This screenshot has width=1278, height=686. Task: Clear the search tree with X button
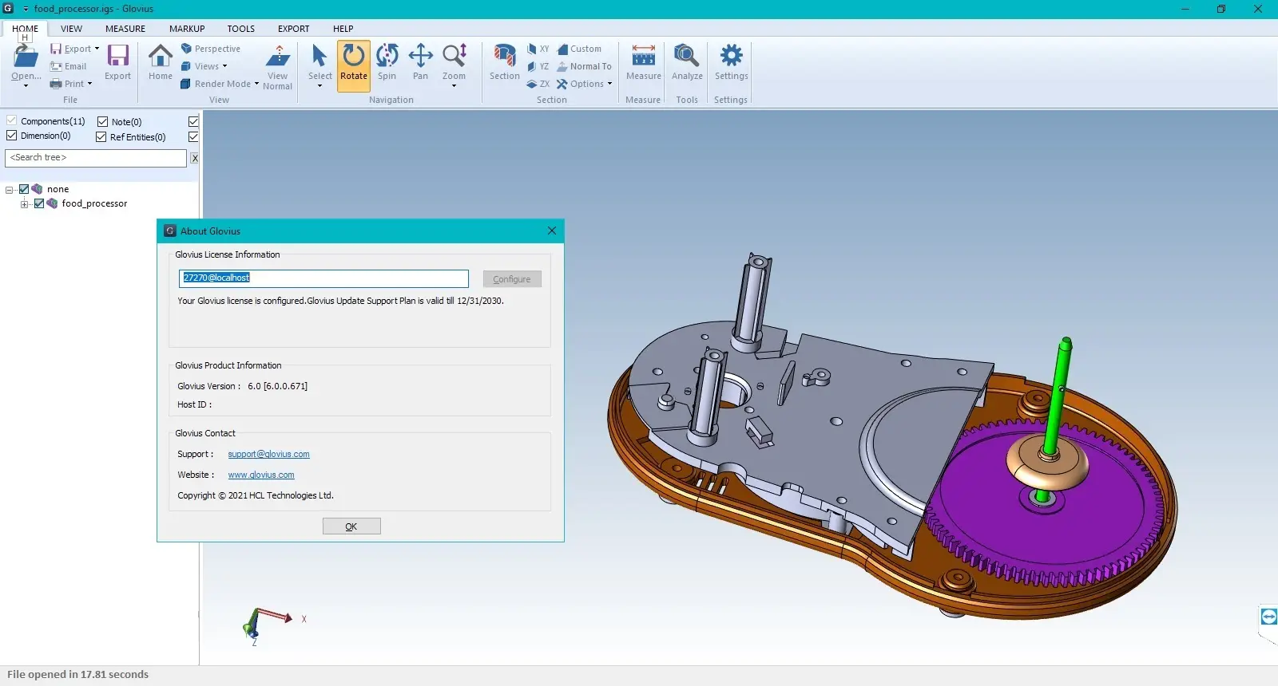tap(194, 158)
